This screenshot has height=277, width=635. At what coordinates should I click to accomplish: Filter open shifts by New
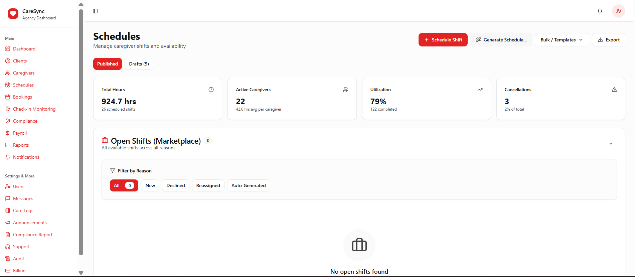(150, 185)
